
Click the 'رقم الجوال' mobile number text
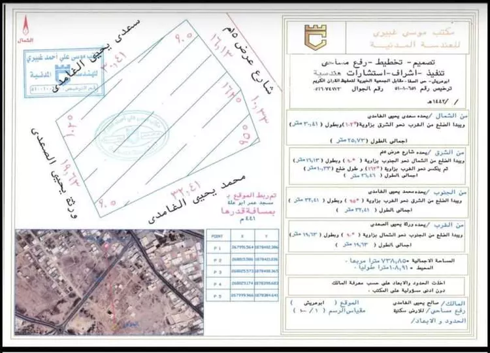[348, 89]
